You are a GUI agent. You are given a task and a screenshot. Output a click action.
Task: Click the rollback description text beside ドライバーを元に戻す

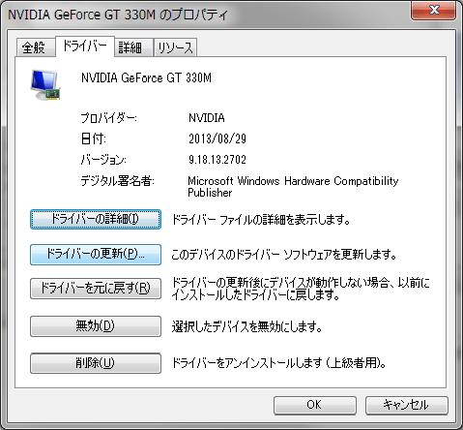pyautogui.click(x=301, y=289)
